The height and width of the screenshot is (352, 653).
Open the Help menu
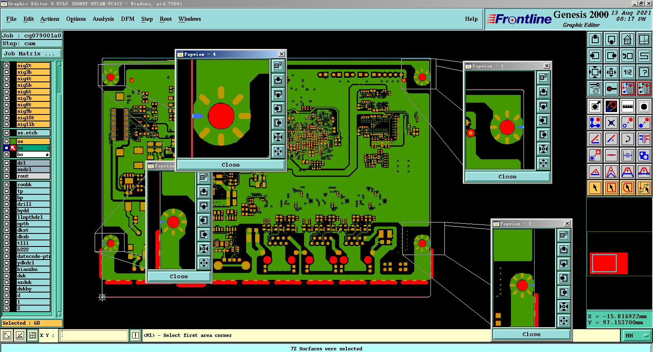pos(471,19)
